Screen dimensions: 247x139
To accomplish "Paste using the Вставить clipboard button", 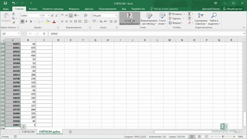I will pos(6,18).
